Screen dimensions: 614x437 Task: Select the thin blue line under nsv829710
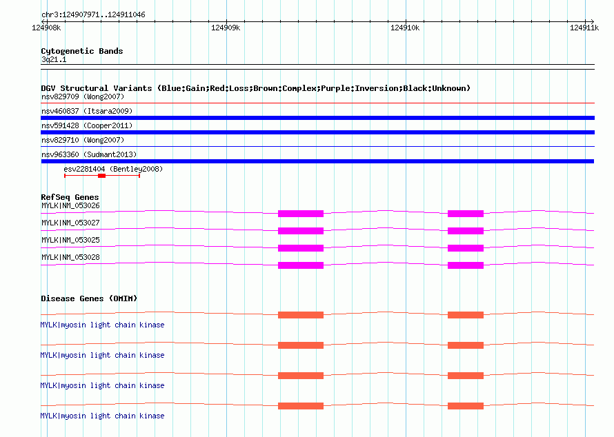tap(317, 147)
